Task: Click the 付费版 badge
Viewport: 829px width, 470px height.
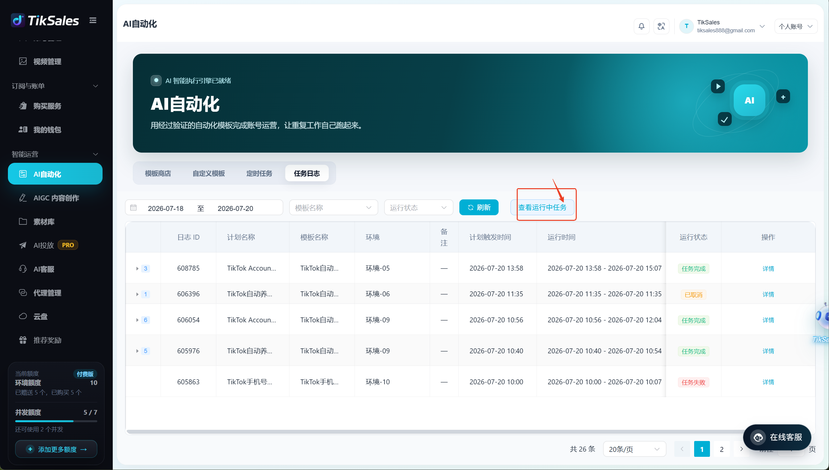Action: pos(85,374)
